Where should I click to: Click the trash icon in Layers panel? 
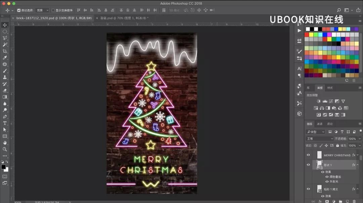(x=354, y=201)
